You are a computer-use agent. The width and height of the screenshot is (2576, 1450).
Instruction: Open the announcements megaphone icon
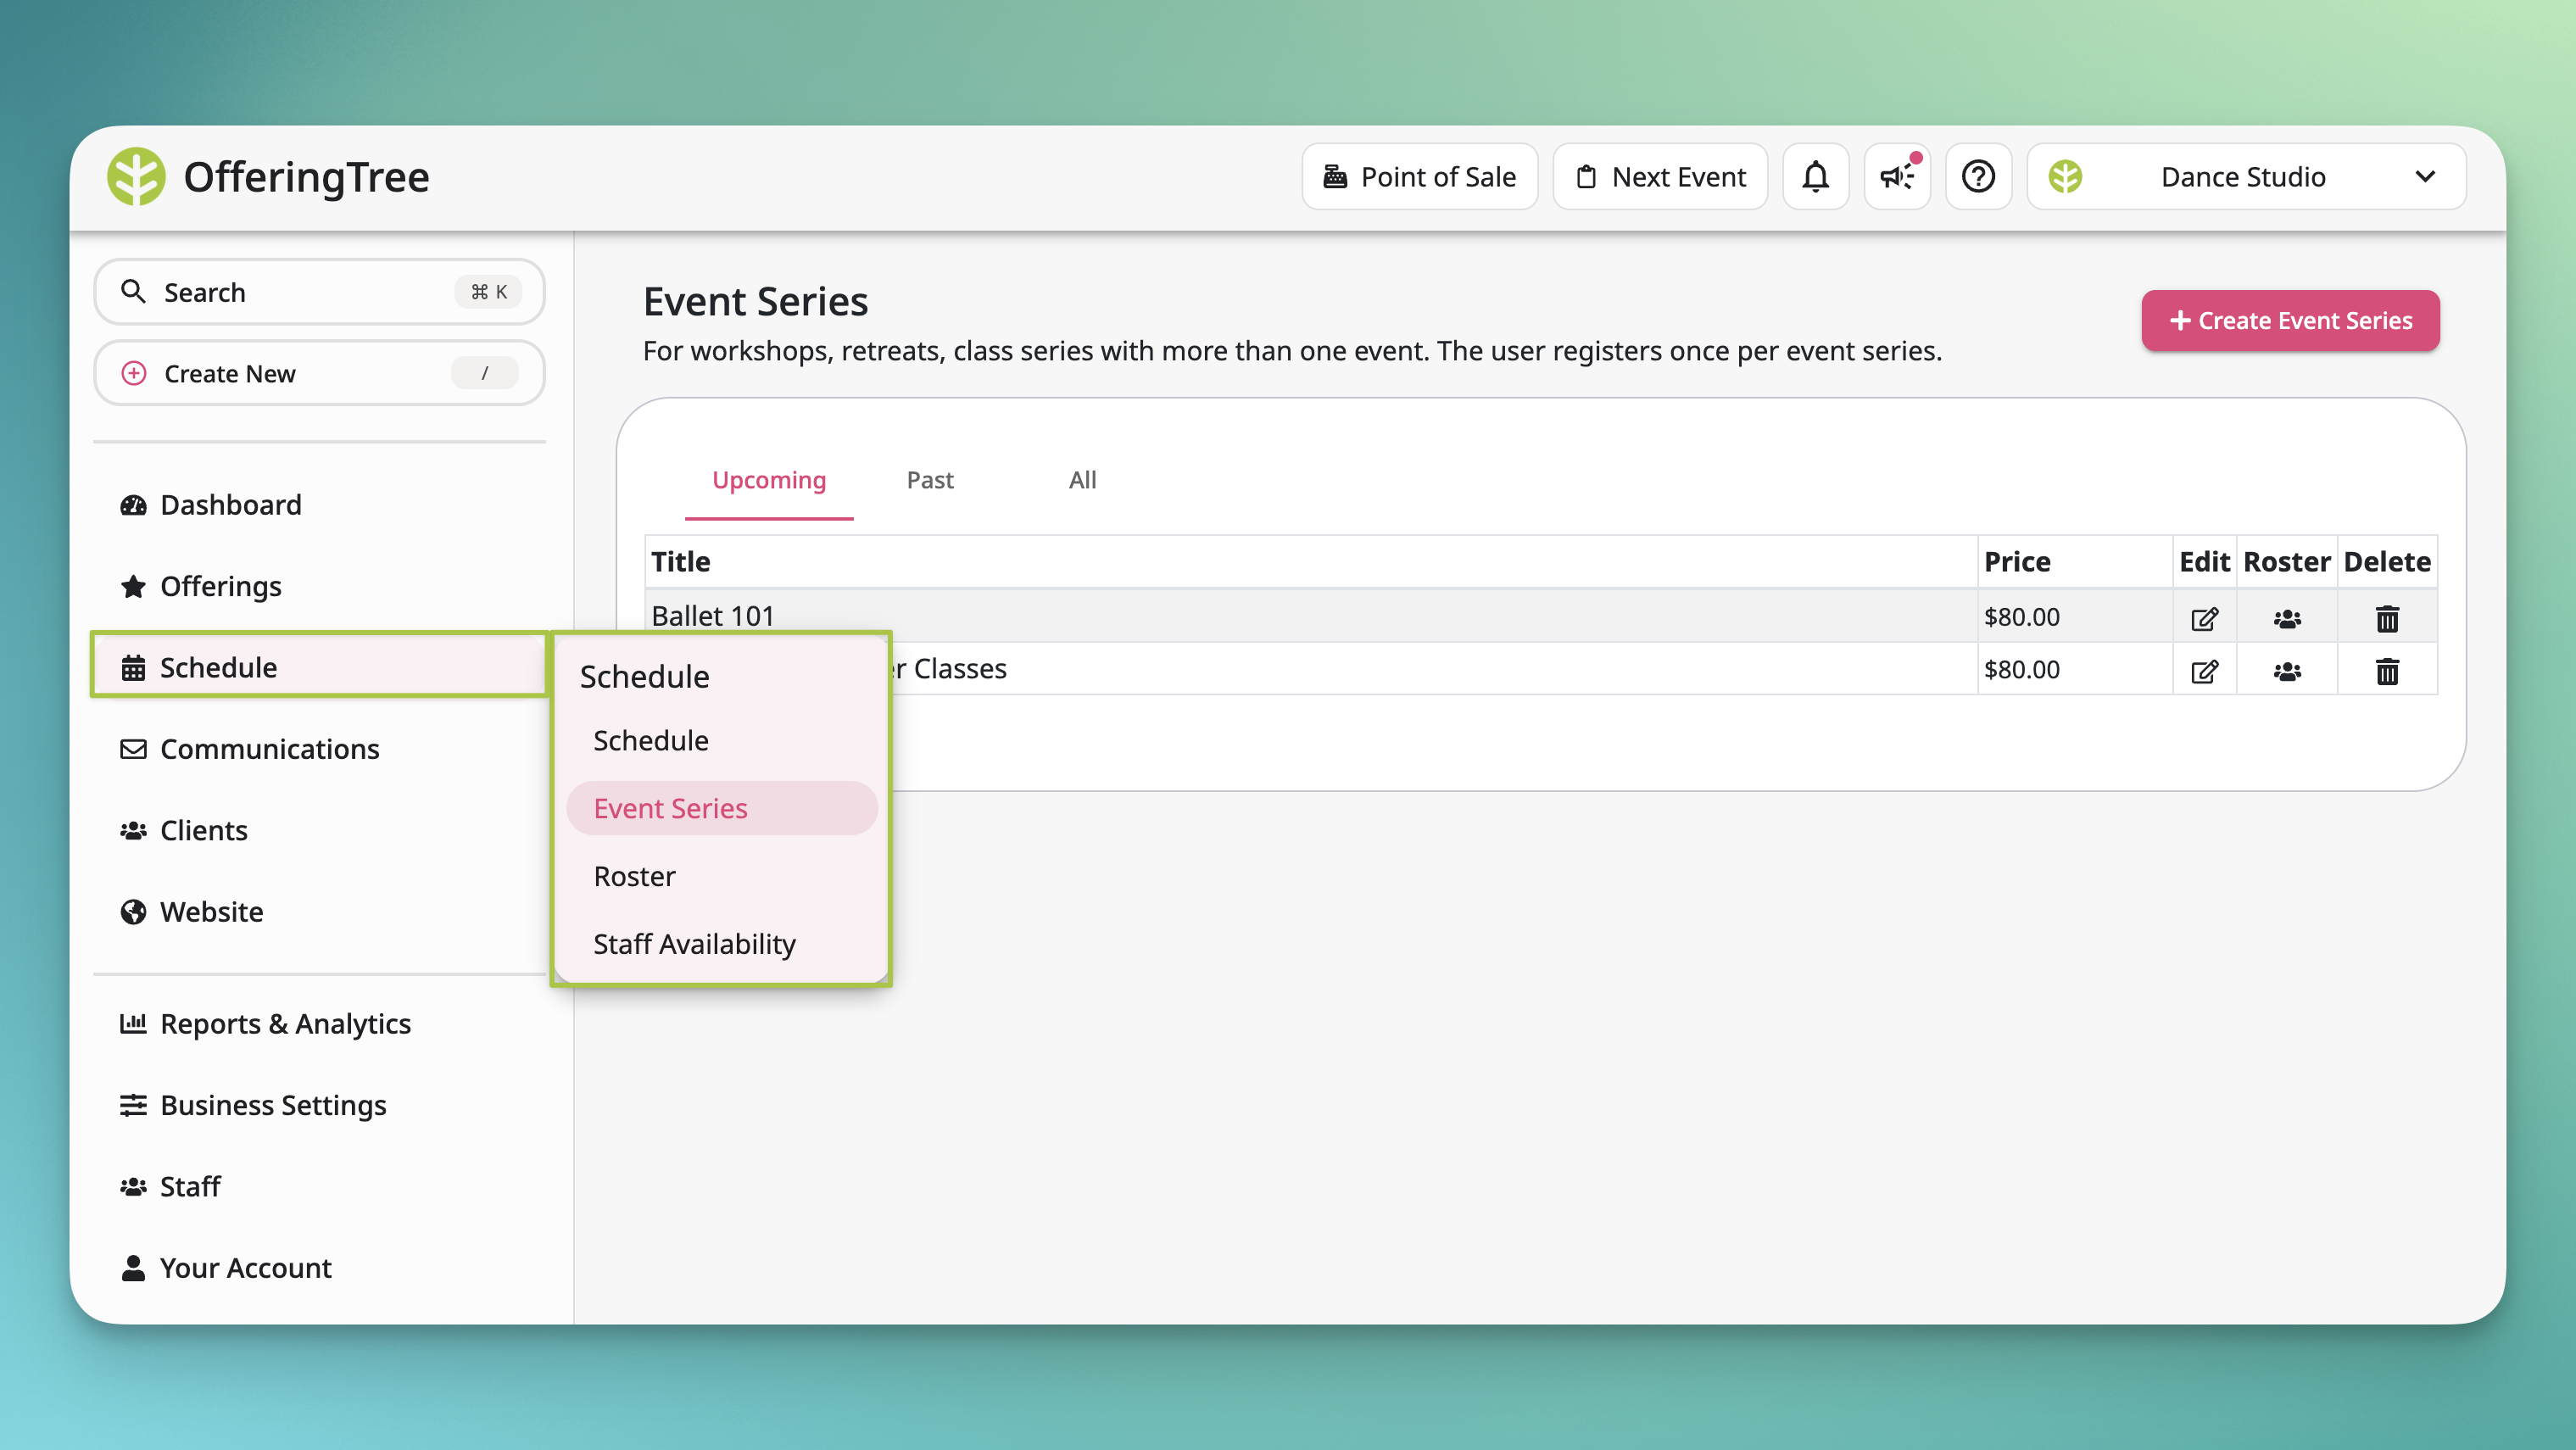coord(1896,177)
